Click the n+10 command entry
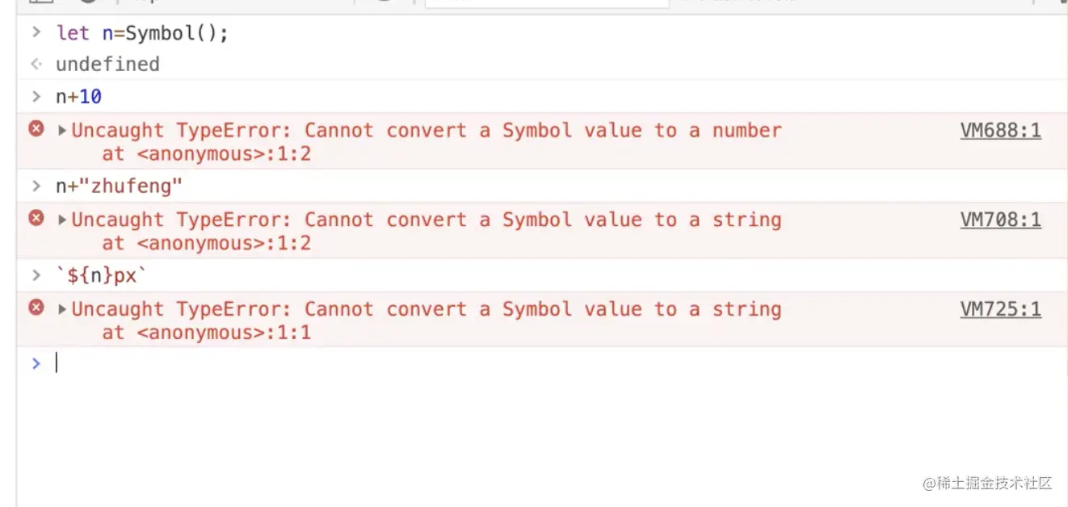Viewport: 1068px width, 507px height. 78,98
